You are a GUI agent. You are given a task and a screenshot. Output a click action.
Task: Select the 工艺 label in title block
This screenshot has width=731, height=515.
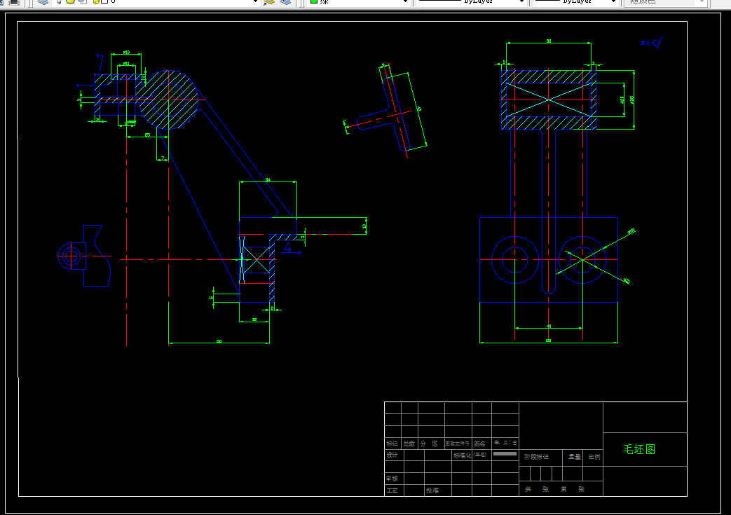392,490
